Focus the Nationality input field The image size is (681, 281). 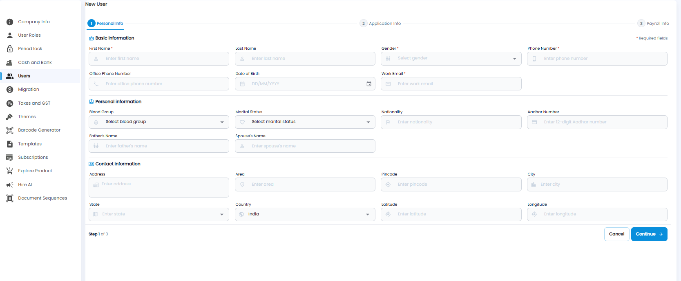click(451, 122)
